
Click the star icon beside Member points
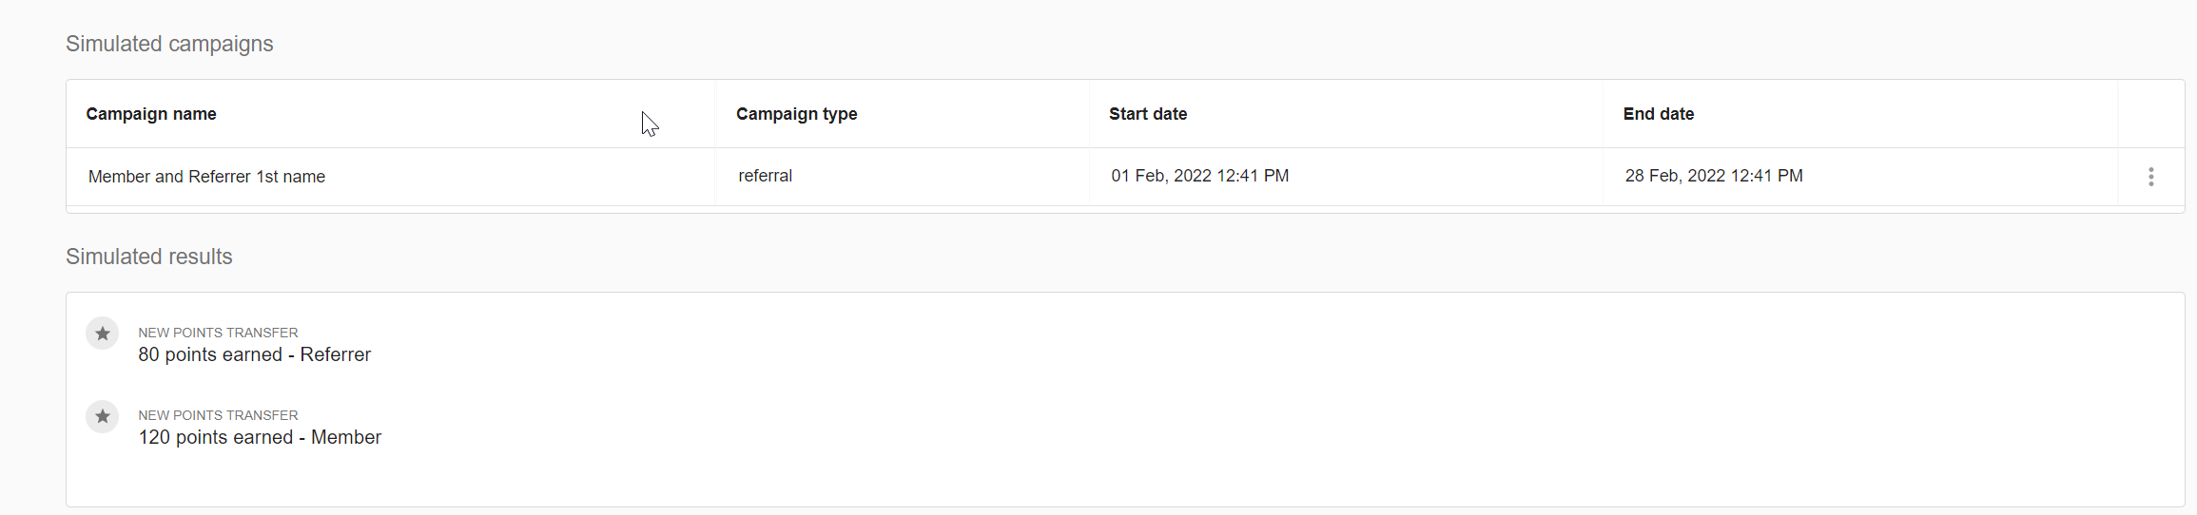point(103,416)
